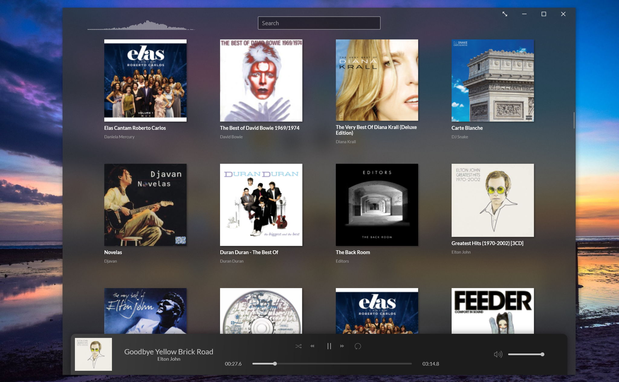
Task: Select artist name Daniela Mercury
Action: point(119,137)
